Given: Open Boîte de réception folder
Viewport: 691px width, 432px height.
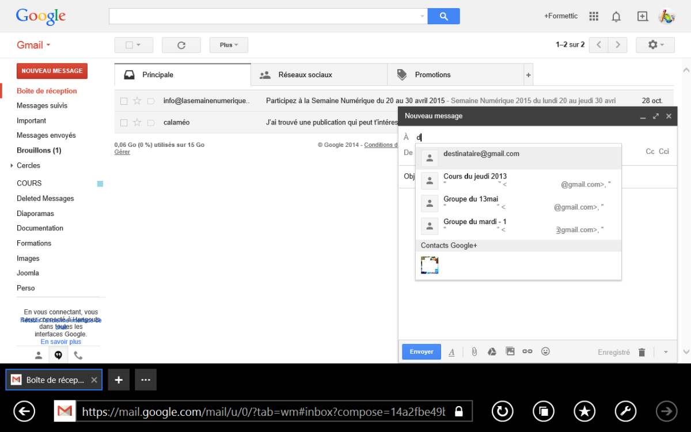Looking at the screenshot, I should point(47,91).
